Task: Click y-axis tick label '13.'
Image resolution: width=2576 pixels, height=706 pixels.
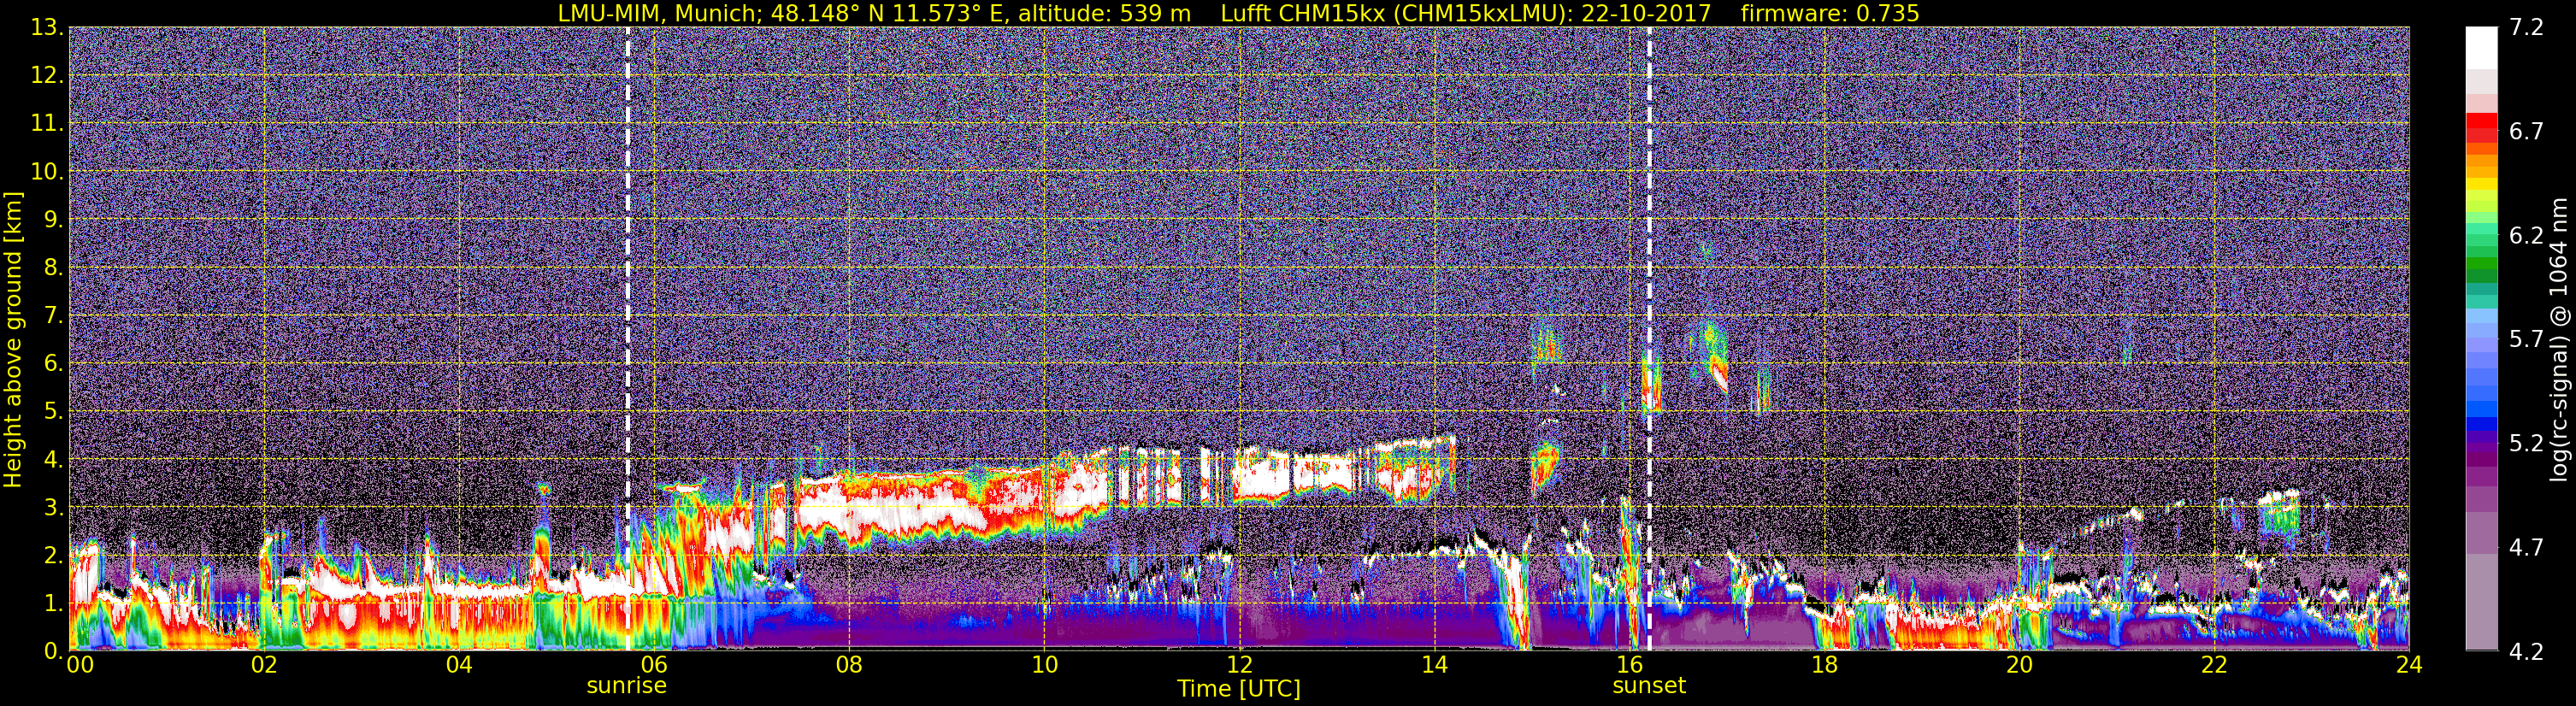Action: (x=47, y=28)
